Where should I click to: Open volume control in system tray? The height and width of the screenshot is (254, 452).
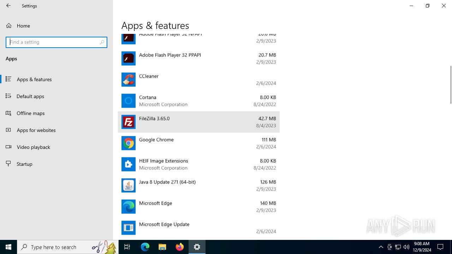[x=406, y=247]
